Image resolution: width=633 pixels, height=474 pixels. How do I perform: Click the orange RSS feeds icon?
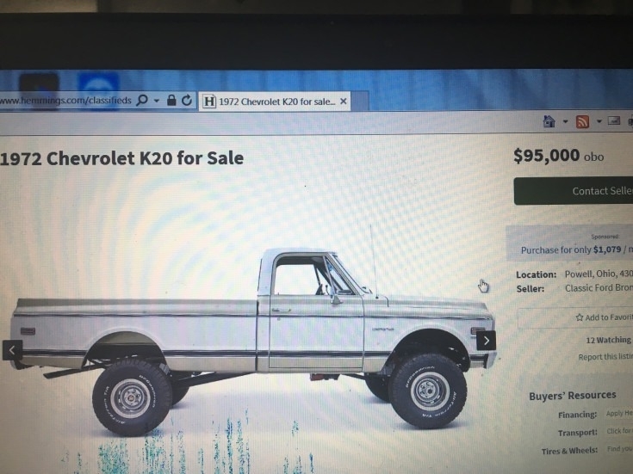[582, 121]
